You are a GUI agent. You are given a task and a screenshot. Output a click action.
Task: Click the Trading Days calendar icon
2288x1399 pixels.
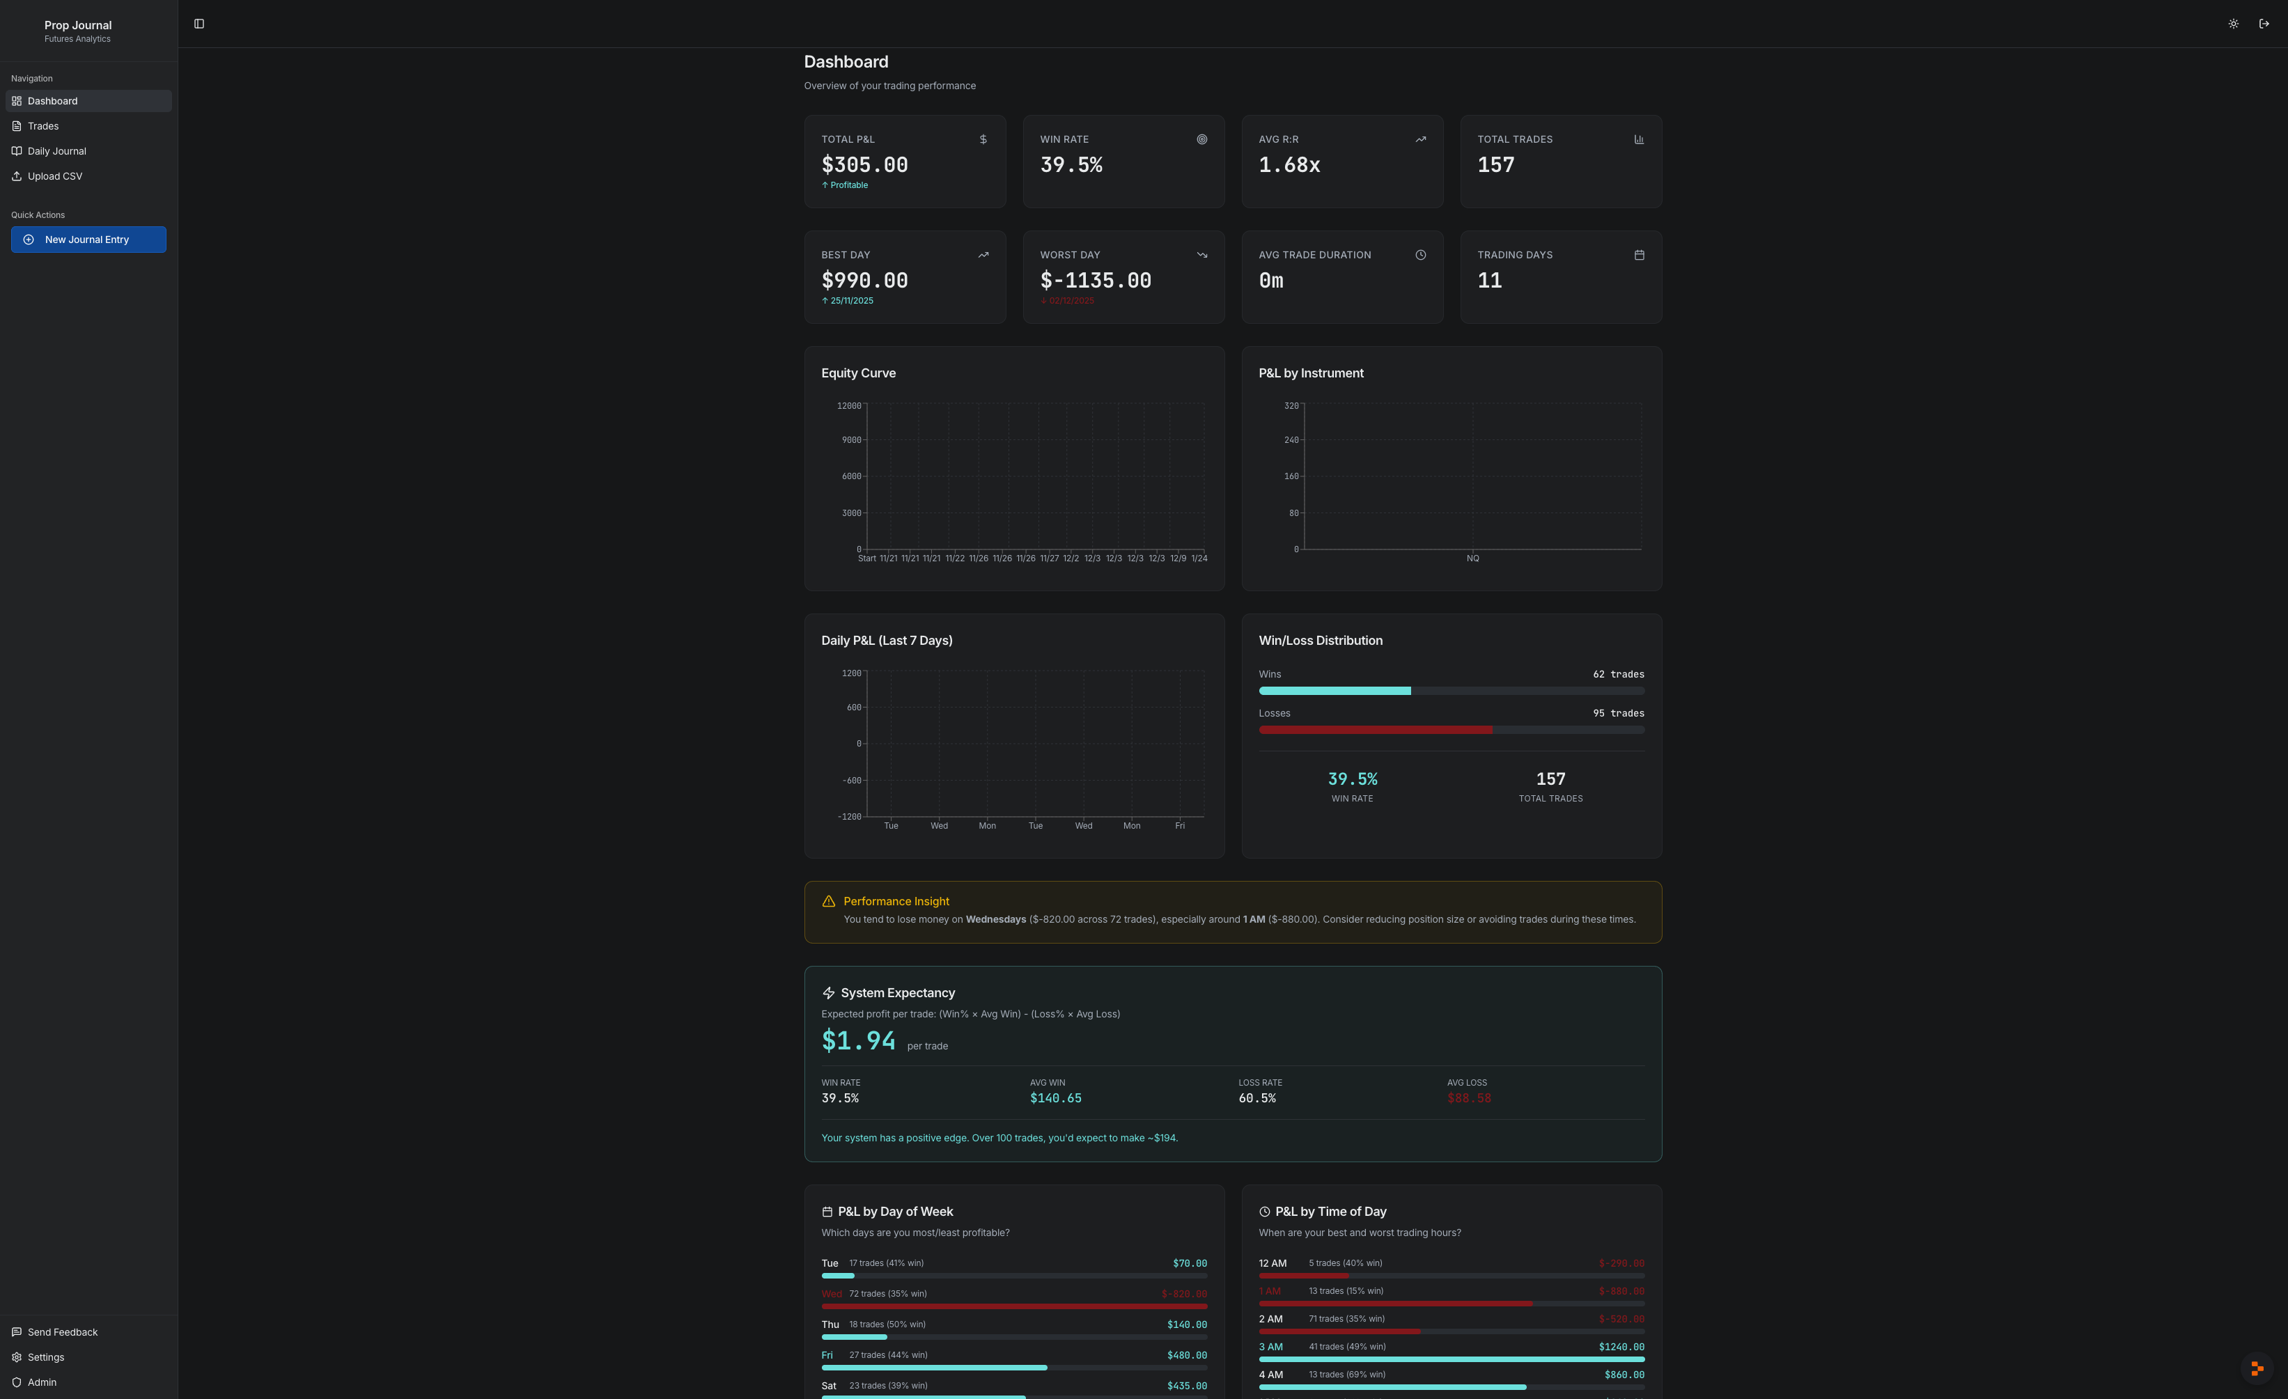[1638, 254]
